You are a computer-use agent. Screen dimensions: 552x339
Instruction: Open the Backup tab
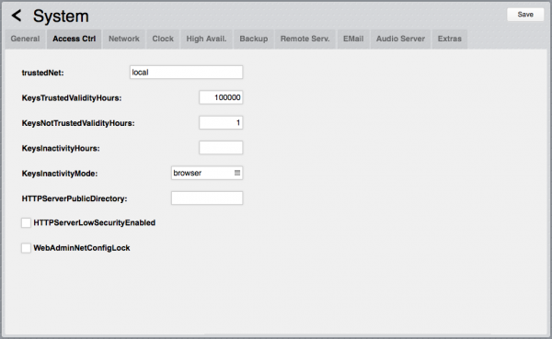tap(254, 39)
